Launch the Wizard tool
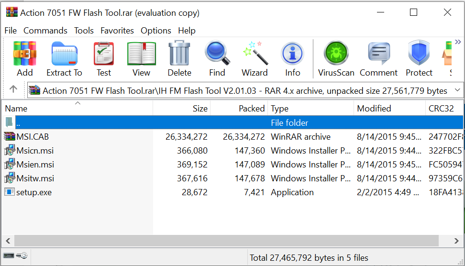The height and width of the screenshot is (266, 465). pyautogui.click(x=255, y=59)
